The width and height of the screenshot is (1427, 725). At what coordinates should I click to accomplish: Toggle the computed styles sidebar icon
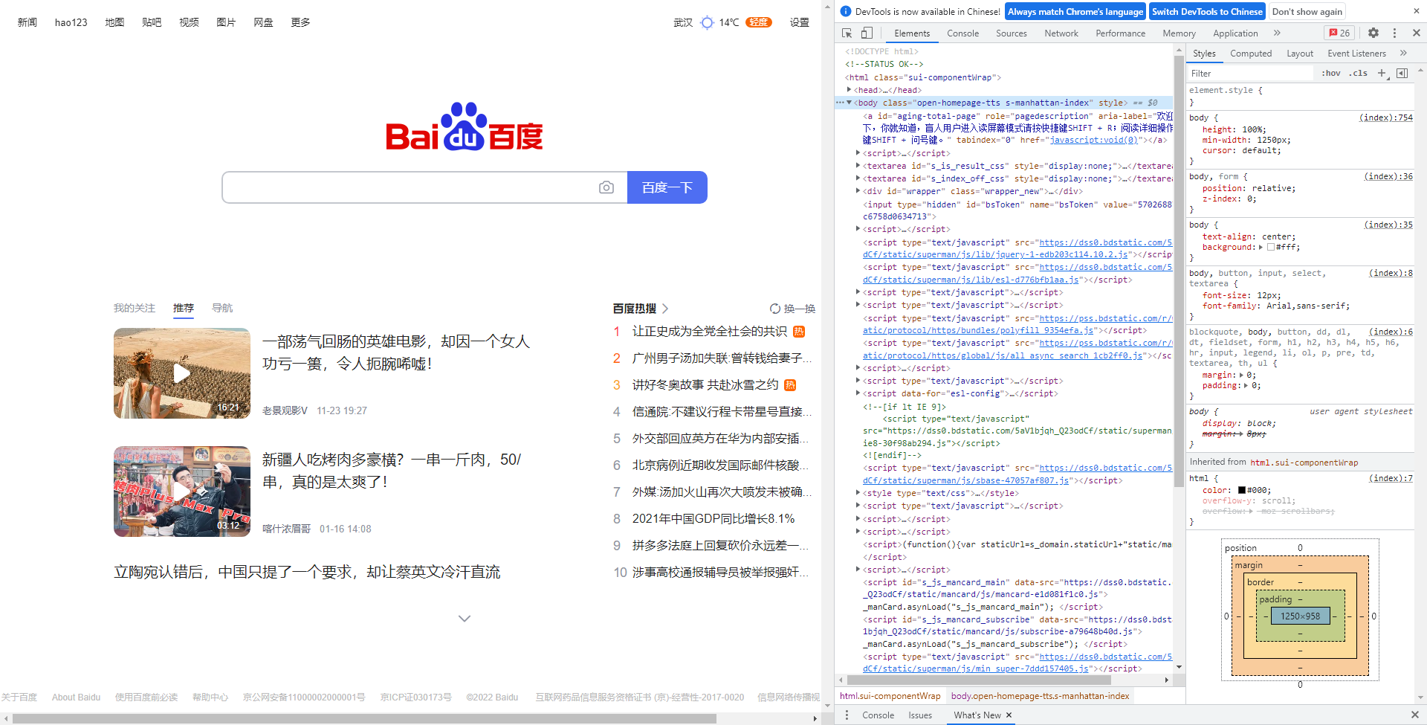pyautogui.click(x=1402, y=73)
